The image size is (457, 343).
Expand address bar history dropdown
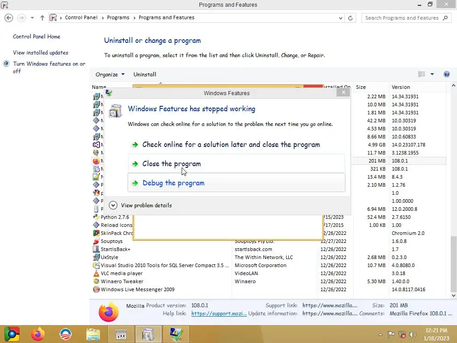[341, 18]
